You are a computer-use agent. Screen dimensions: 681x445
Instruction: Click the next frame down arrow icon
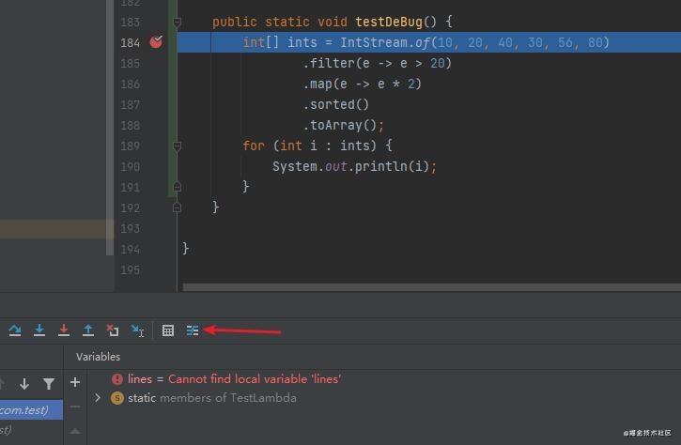pos(24,384)
